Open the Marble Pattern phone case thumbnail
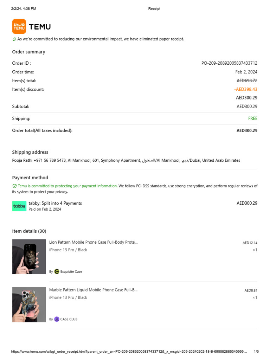Screen dimensions: 270x360 pos(29,304)
